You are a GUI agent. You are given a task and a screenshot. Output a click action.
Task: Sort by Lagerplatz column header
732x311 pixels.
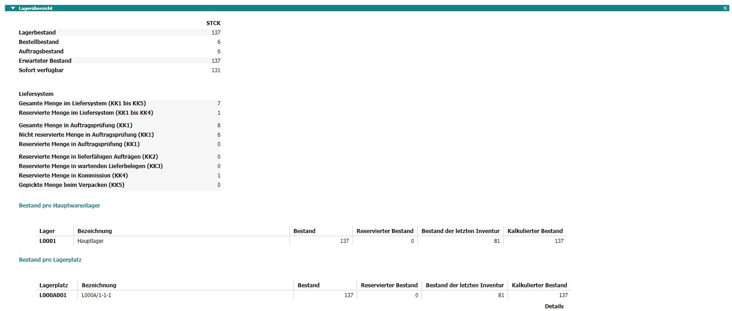click(54, 285)
